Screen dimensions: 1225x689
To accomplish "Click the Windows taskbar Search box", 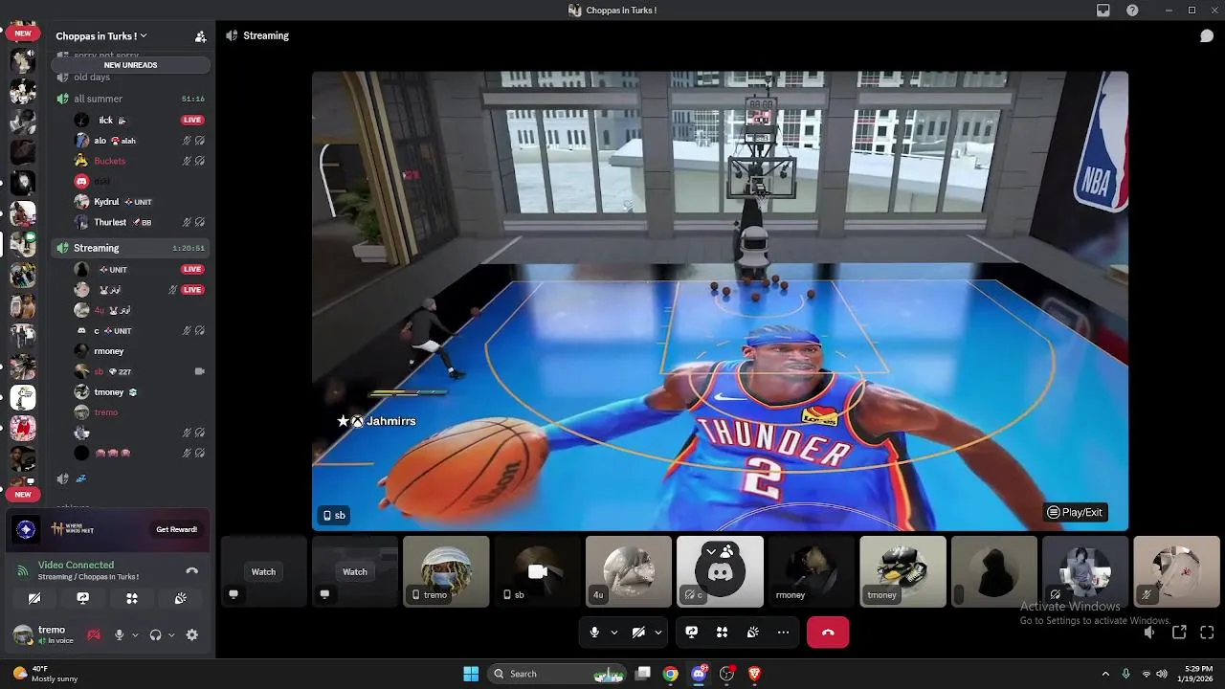I will (x=558, y=674).
